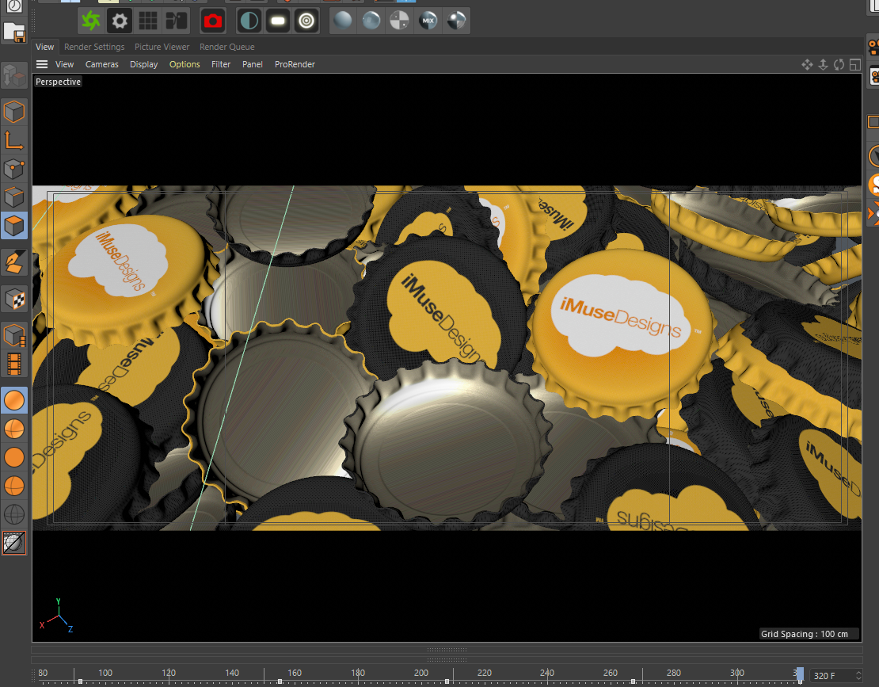Image resolution: width=879 pixels, height=687 pixels.
Task: Switch to the View tab
Action: click(45, 47)
